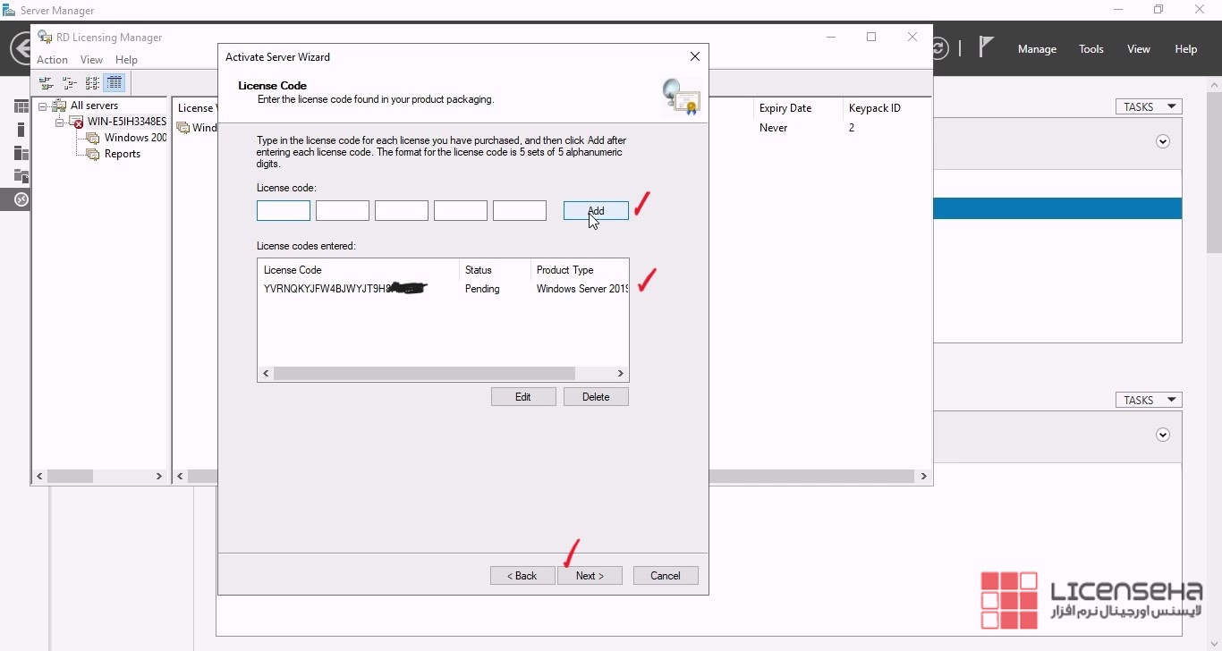Click the license list horizontal scrollbar
1222x651 pixels.
coord(424,373)
